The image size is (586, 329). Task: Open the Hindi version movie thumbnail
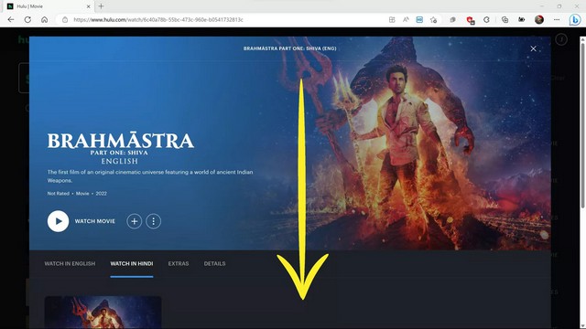[103, 313]
